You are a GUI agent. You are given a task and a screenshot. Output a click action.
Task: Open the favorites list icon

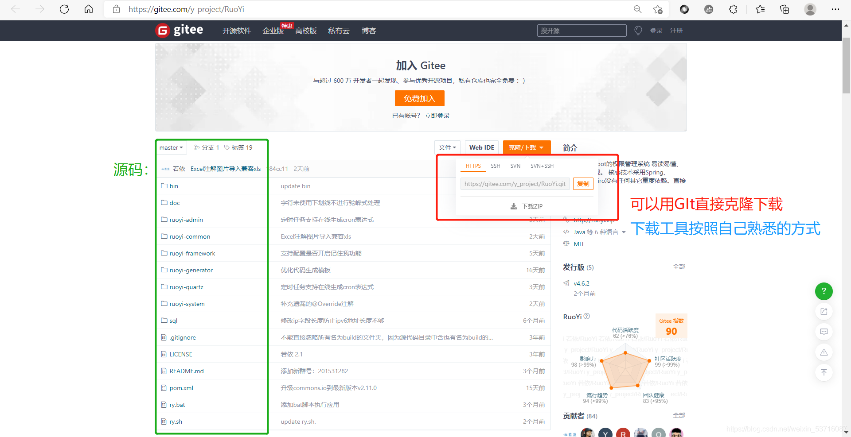pyautogui.click(x=760, y=9)
